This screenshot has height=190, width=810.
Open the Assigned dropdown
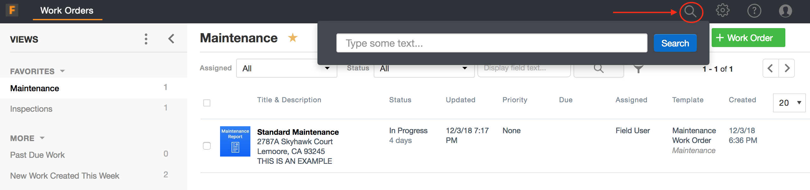286,68
